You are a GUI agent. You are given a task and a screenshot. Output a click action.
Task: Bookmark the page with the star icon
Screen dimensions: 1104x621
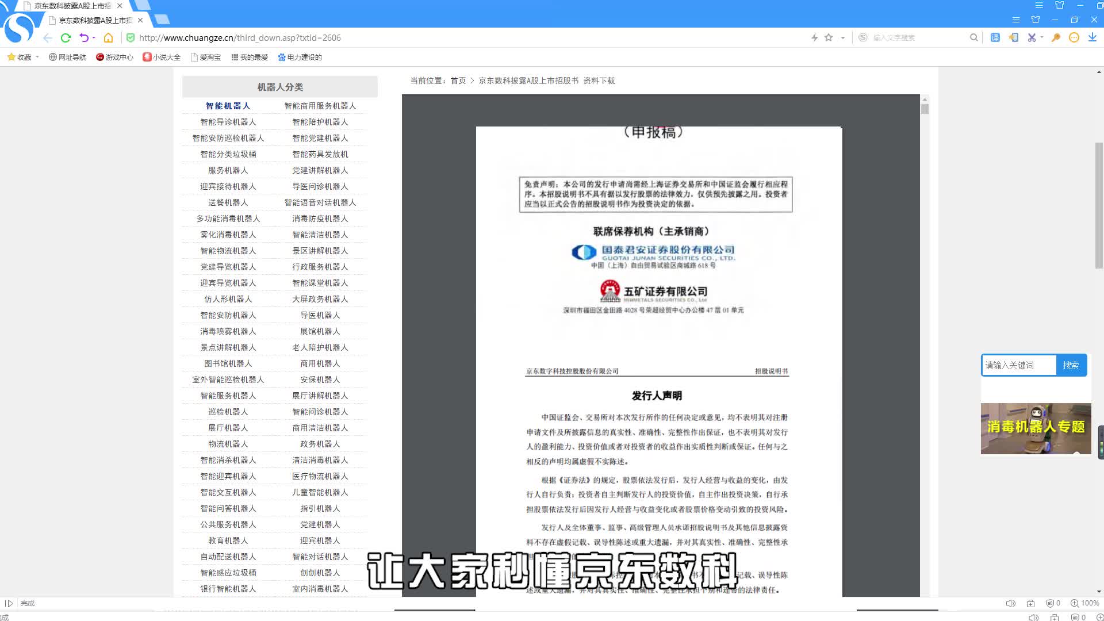coord(829,38)
